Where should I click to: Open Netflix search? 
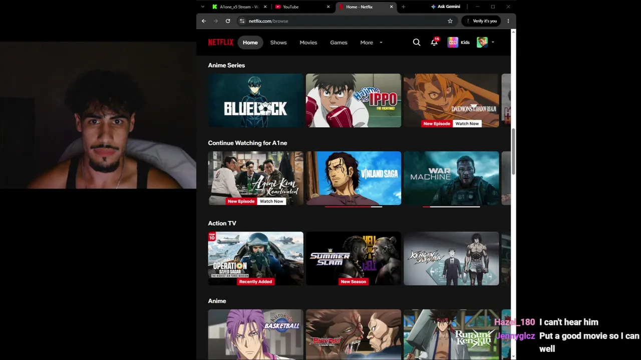tap(416, 42)
